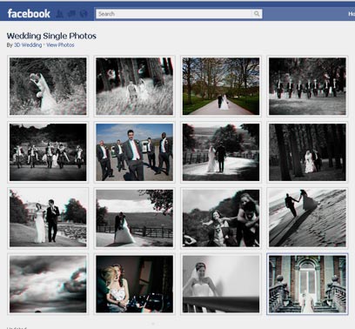Open the couple by wooden fence photo
This screenshot has height=329, width=355.
pos(135,218)
